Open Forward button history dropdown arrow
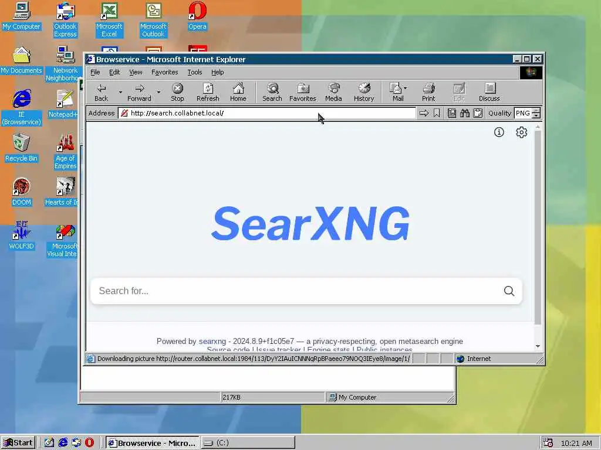This screenshot has height=450, width=601. [158, 92]
